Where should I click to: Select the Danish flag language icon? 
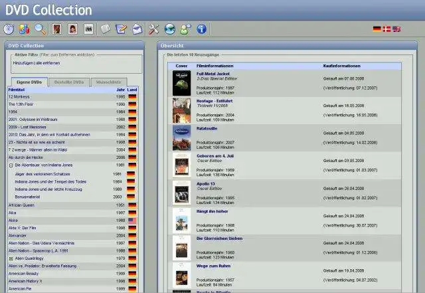coord(387,29)
